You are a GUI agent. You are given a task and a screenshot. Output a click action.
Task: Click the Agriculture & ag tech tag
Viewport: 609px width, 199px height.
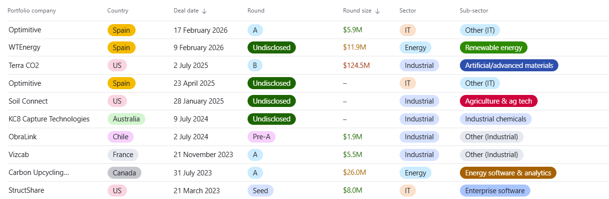click(498, 101)
